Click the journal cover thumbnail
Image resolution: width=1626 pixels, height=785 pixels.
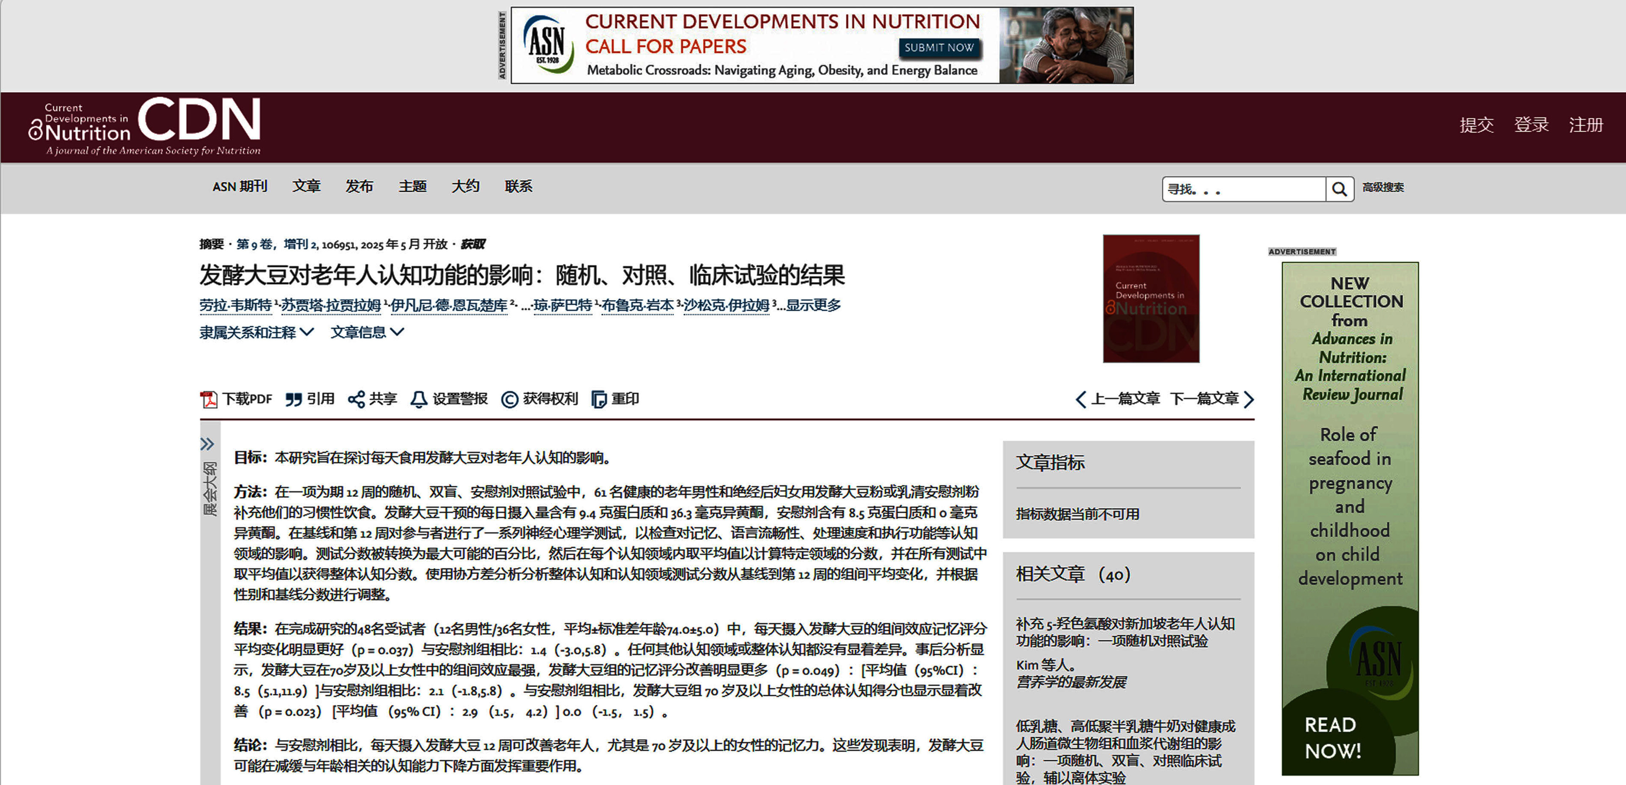pyautogui.click(x=1151, y=299)
